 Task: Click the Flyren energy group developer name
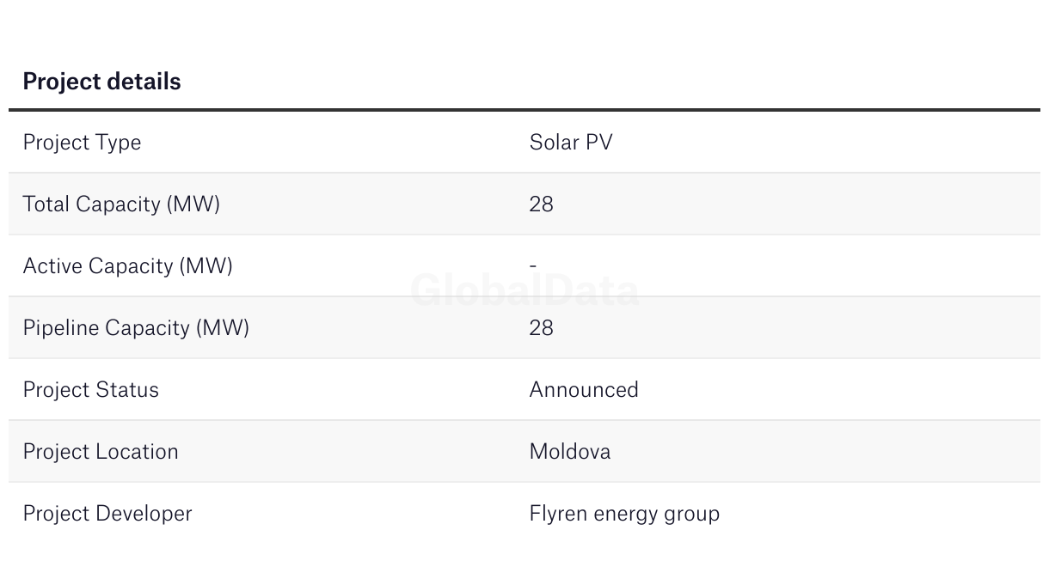pos(624,514)
